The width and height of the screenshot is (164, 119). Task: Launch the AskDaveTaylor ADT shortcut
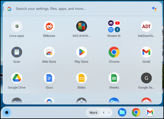(x=146, y=26)
